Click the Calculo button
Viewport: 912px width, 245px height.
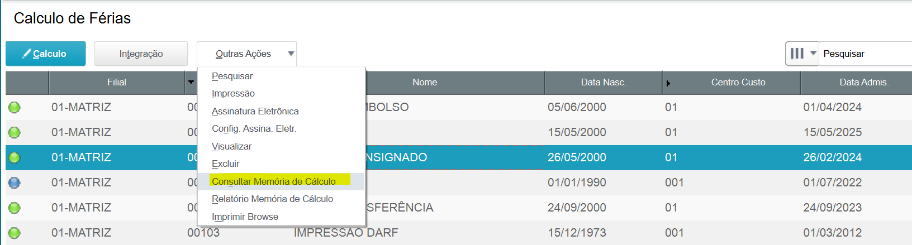tap(46, 54)
